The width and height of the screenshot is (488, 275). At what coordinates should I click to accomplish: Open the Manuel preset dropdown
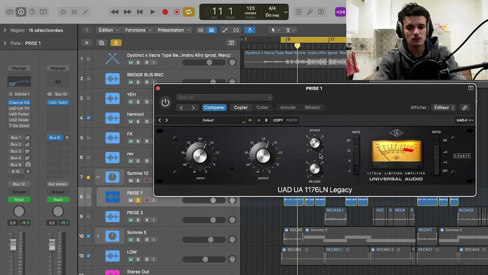225,97
